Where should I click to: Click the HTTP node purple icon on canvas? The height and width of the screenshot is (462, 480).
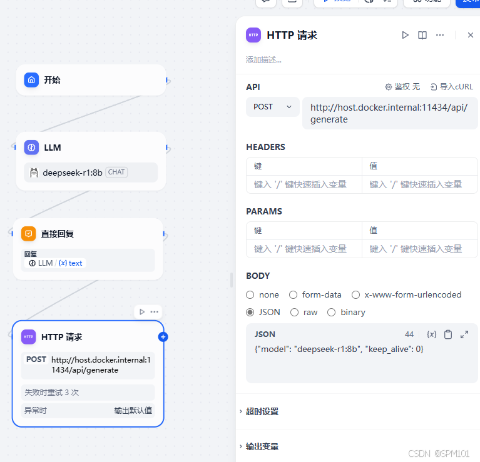point(28,337)
